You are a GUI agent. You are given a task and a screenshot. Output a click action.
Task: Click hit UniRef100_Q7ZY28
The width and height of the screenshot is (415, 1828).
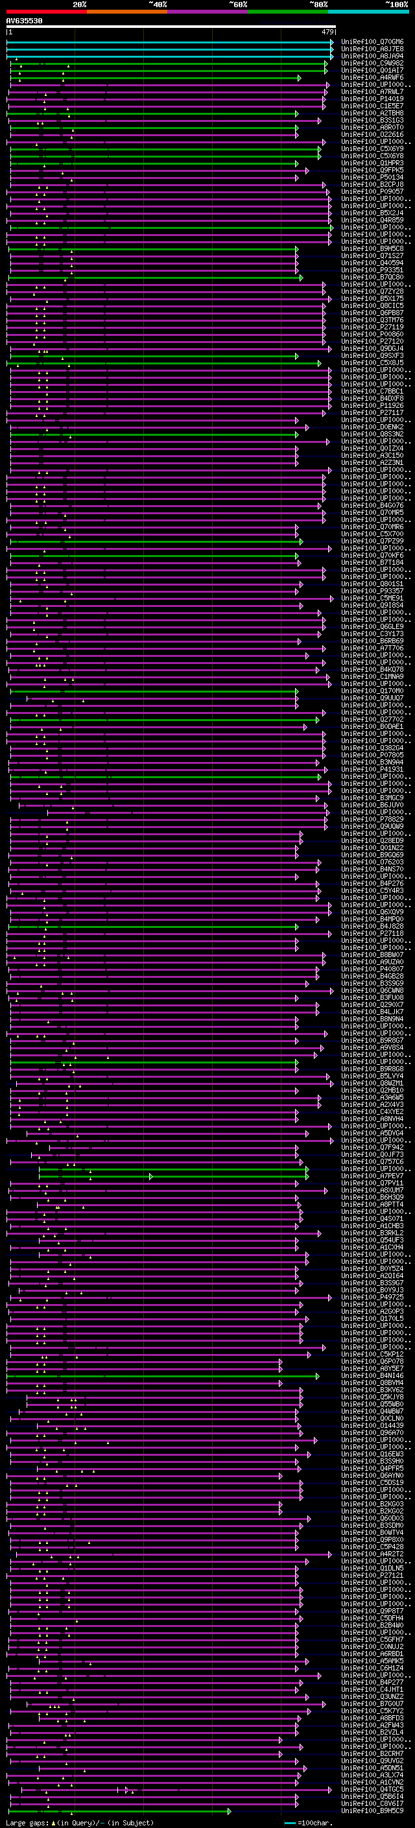pos(372,292)
